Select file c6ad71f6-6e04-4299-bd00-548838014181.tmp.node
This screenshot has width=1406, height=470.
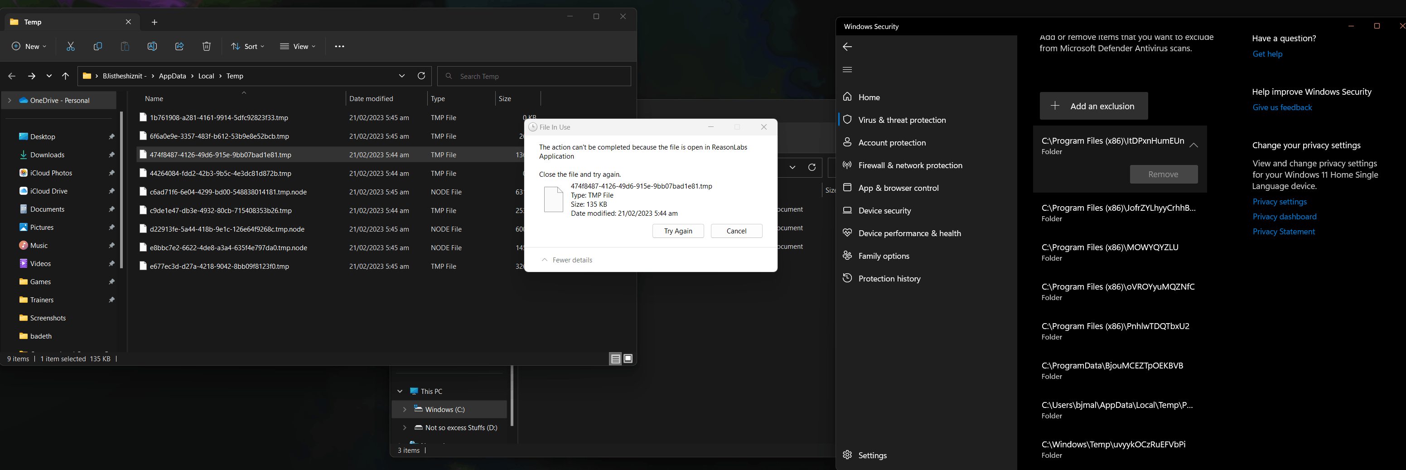228,192
